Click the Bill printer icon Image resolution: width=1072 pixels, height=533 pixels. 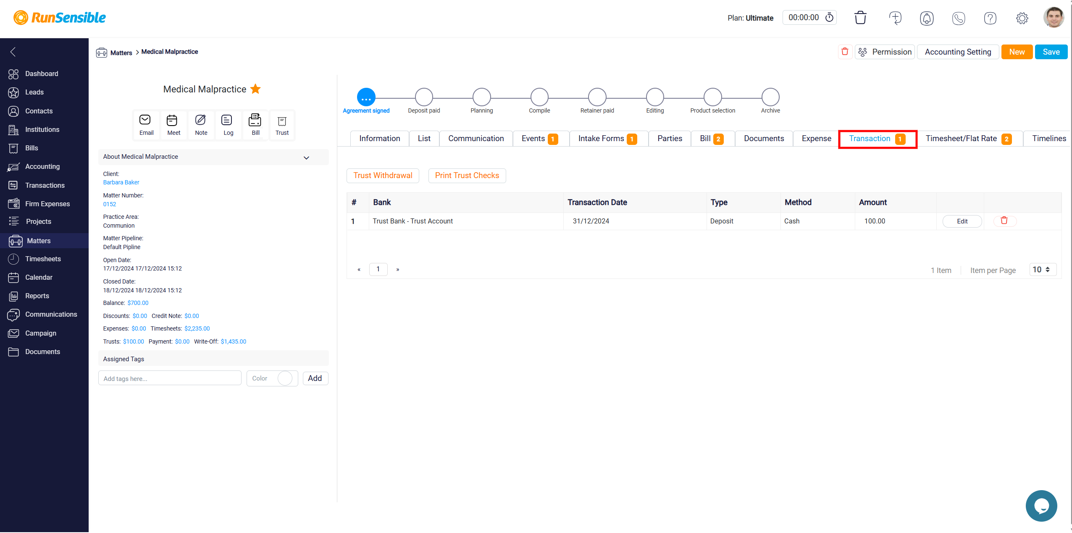255,125
